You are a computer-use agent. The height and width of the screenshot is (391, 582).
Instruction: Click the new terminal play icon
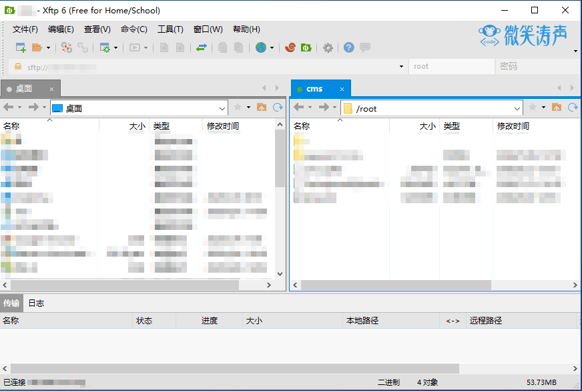tap(134, 47)
